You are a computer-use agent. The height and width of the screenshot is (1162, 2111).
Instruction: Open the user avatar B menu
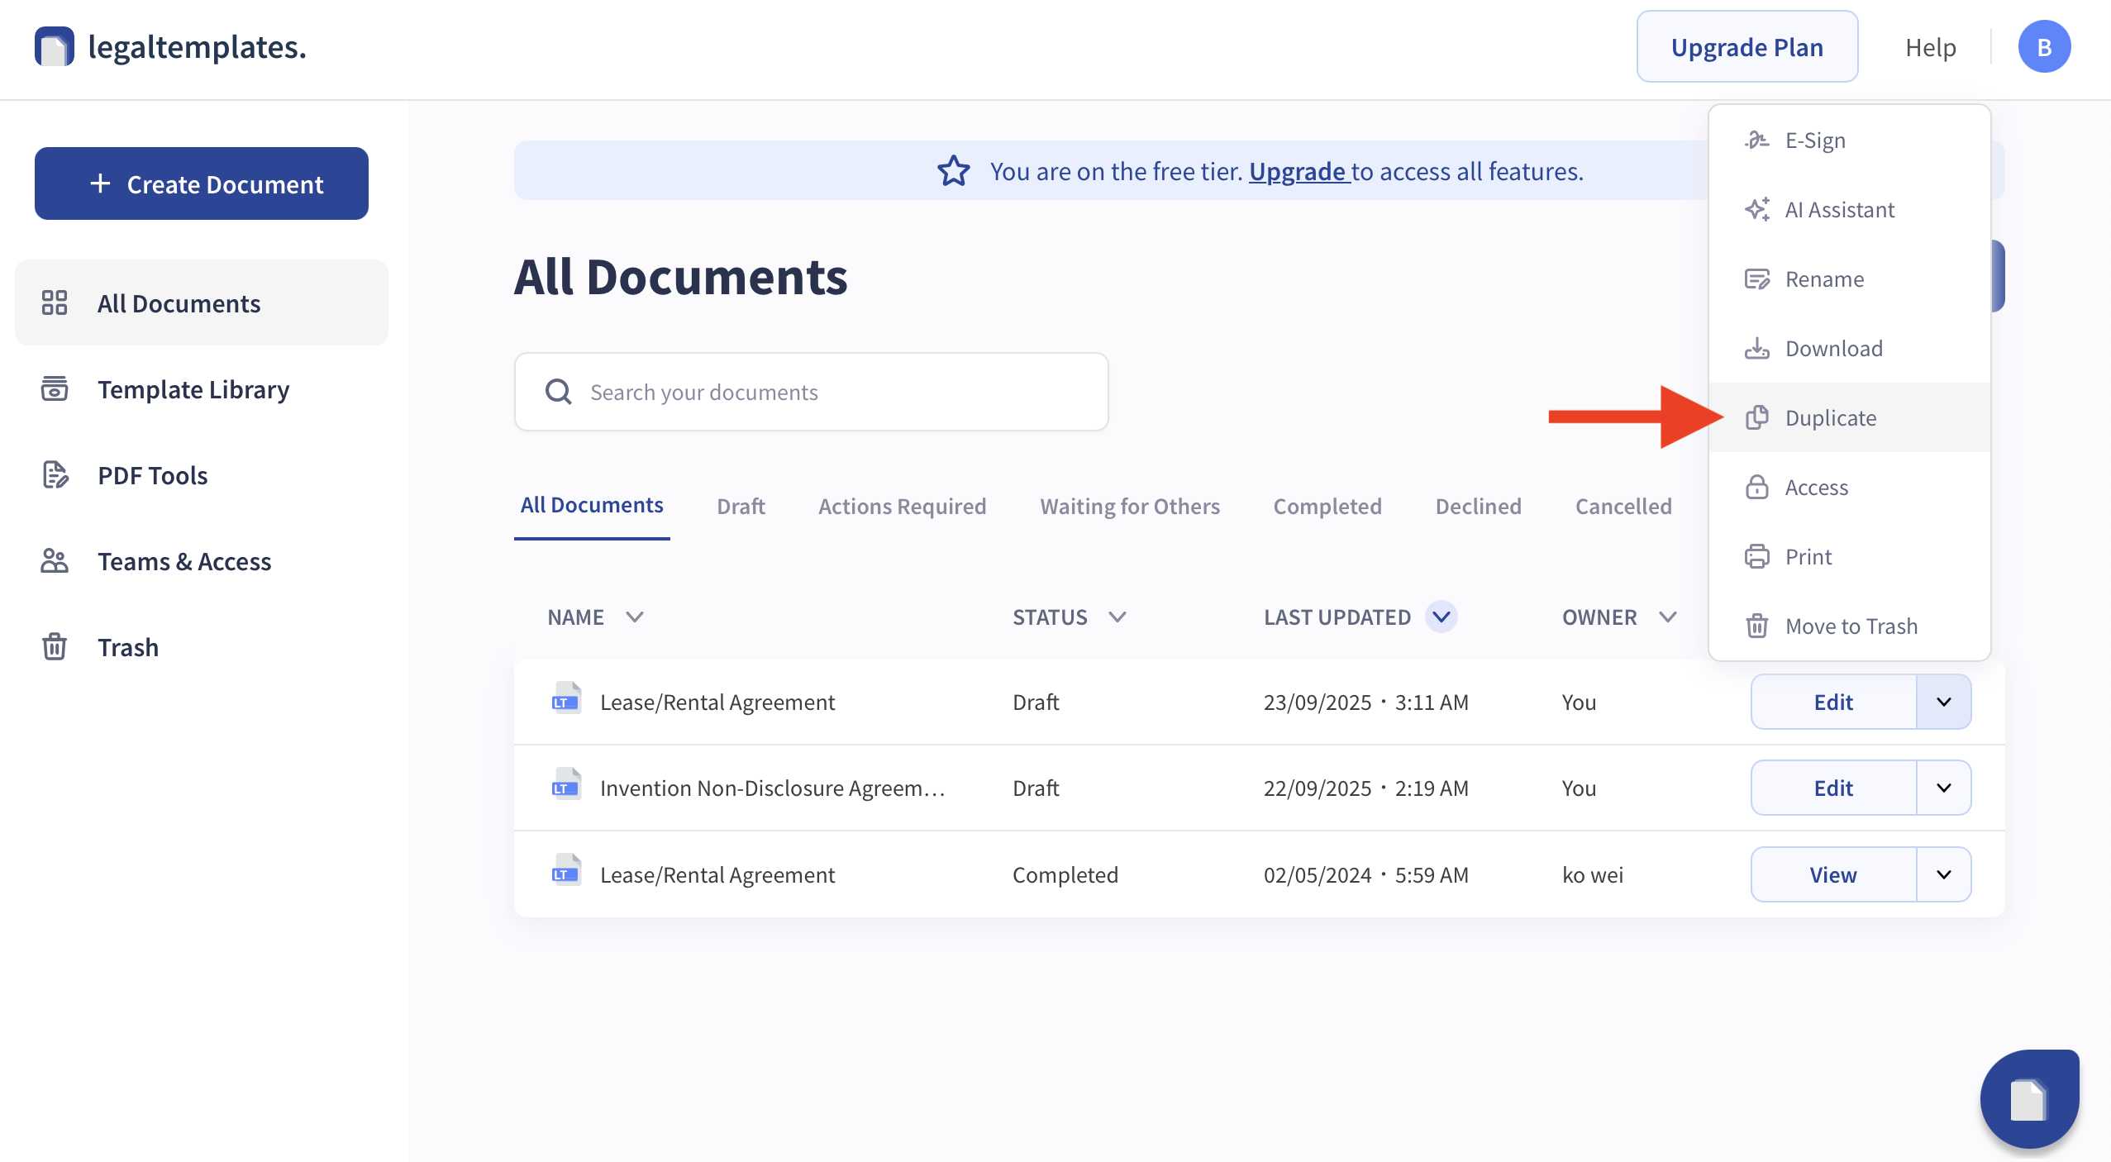2043,47
